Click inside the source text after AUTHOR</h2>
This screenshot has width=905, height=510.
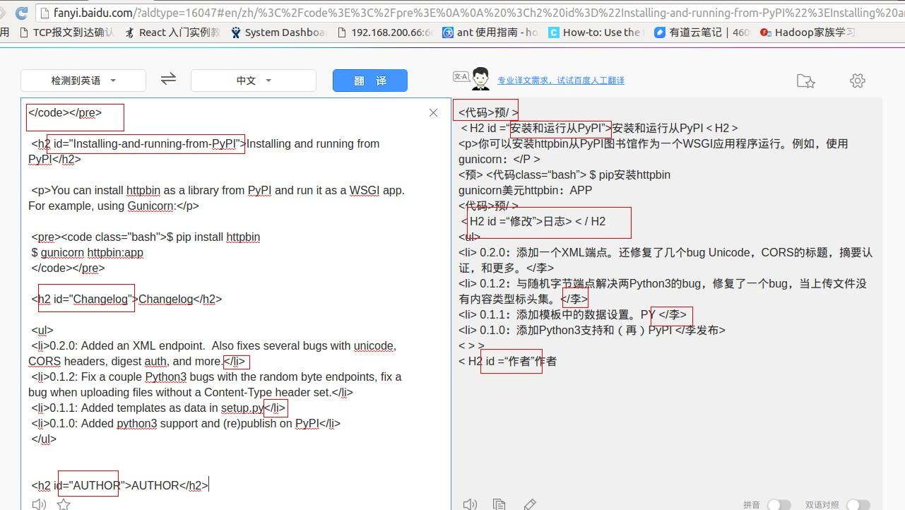[210, 485]
